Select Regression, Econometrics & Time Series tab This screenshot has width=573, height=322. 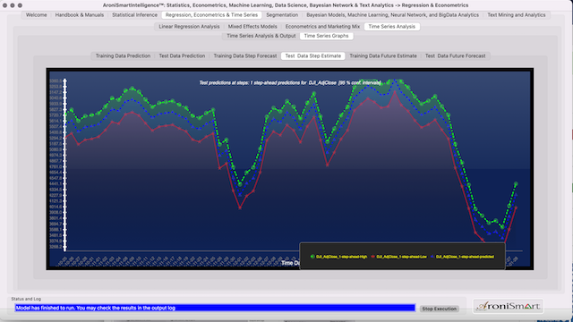tap(211, 15)
